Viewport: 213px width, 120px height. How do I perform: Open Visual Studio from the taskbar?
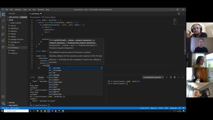point(52,111)
